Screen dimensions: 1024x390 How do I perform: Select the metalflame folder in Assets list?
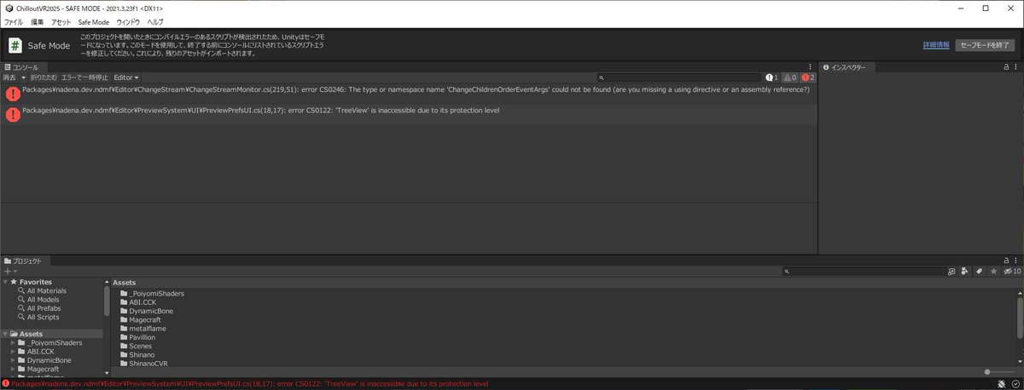point(142,328)
